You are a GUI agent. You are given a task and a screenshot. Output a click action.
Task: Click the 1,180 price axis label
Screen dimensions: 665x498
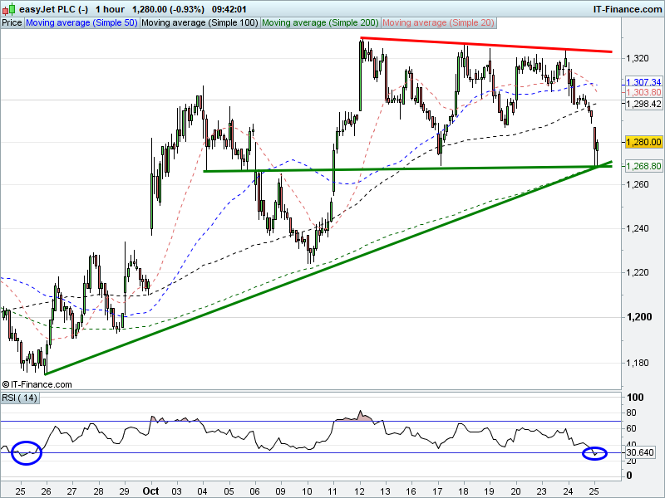[638, 363]
